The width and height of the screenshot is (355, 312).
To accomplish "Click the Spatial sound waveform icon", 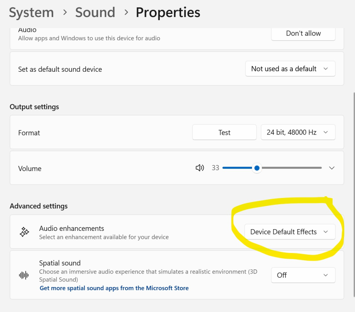I will [x=23, y=275].
